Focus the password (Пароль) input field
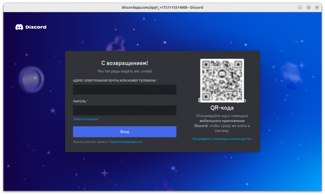 click(125, 110)
